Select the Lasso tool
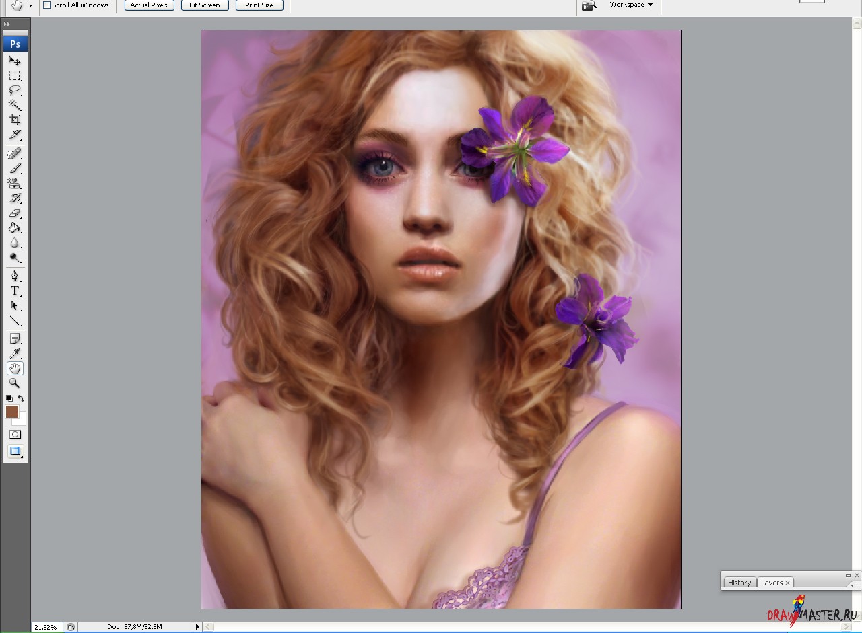Image resolution: width=862 pixels, height=633 pixels. click(x=14, y=90)
